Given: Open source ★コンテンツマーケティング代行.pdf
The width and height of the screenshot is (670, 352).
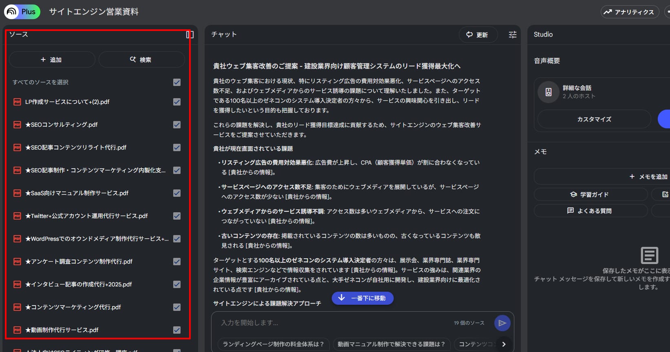Looking at the screenshot, I should coord(73,307).
